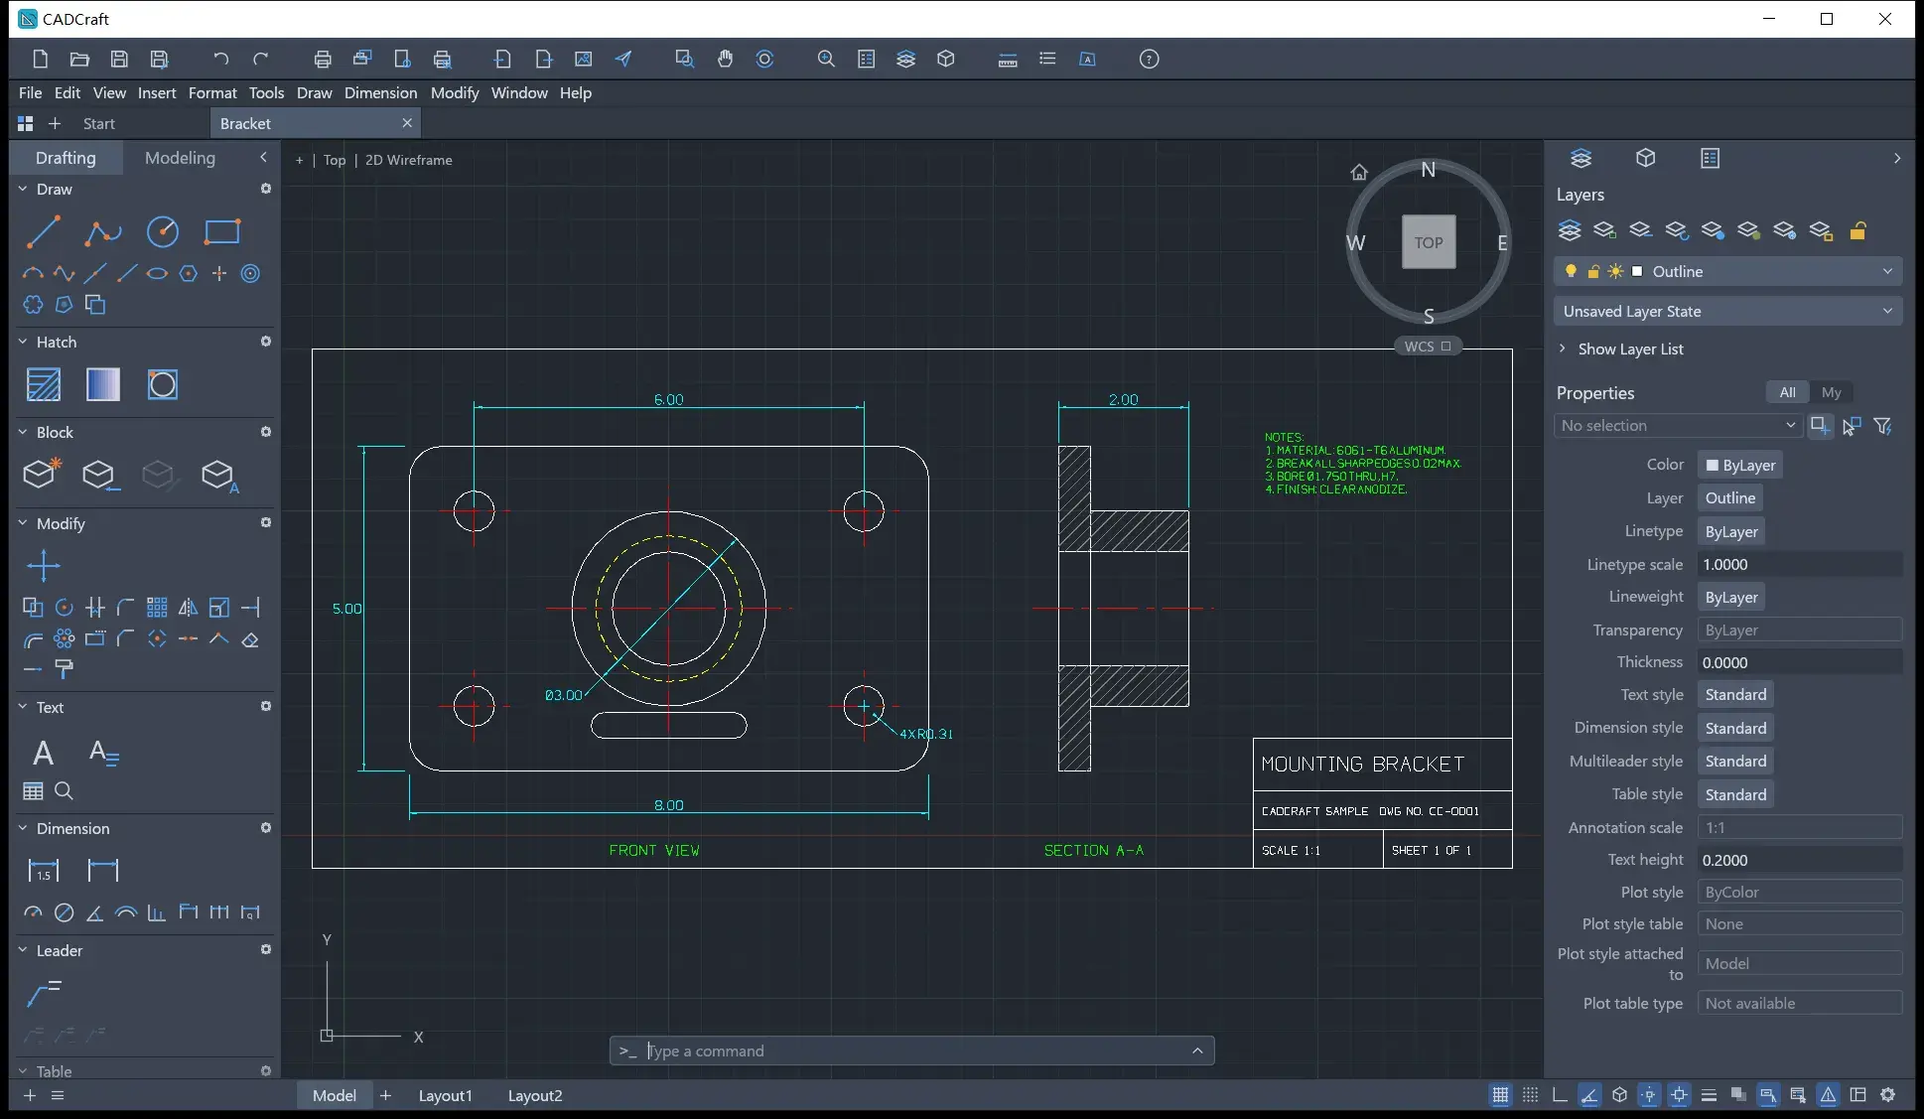Click the Top view label in viewport
The height and width of the screenshot is (1119, 1924).
pos(335,160)
